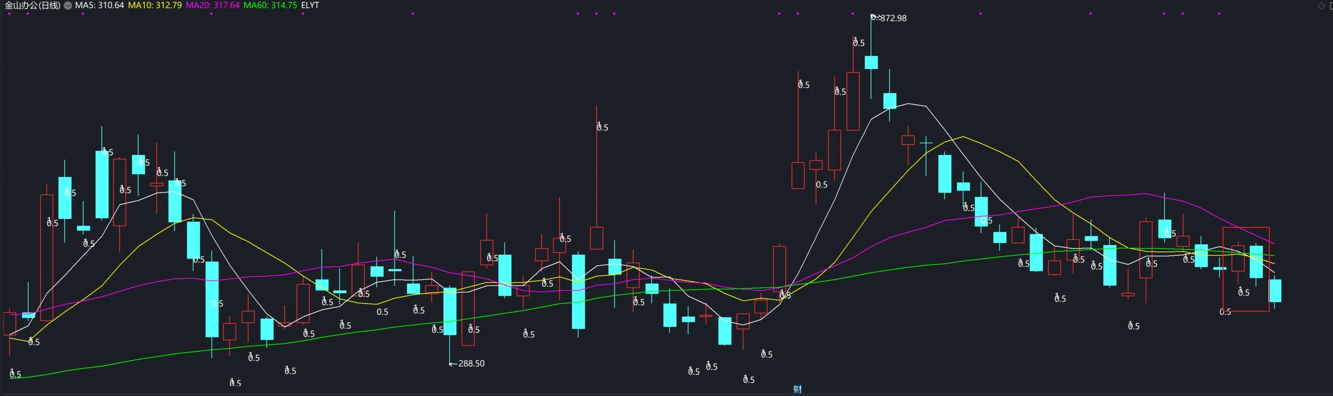Click the 金山办公(日线) chart title
1333x396 pixels.
click(x=32, y=5)
